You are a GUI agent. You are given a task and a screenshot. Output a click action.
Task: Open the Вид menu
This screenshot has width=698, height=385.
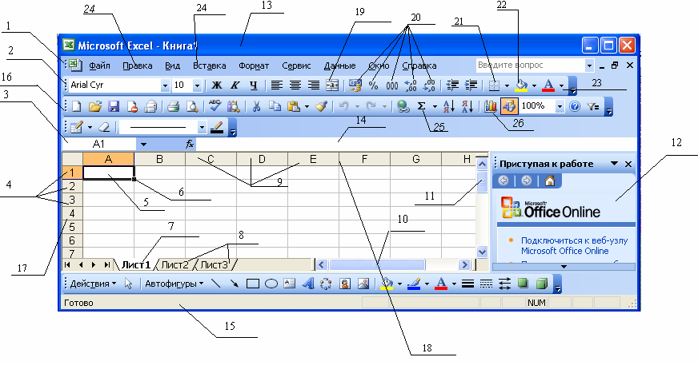(x=172, y=65)
